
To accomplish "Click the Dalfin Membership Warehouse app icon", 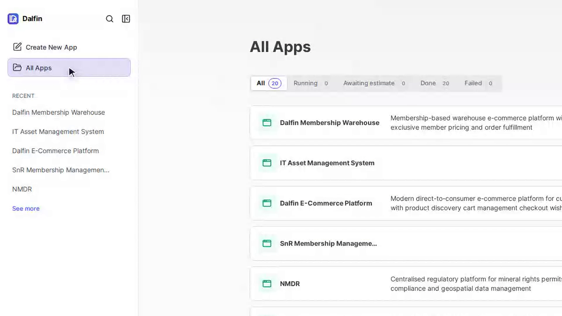I will pos(267,123).
